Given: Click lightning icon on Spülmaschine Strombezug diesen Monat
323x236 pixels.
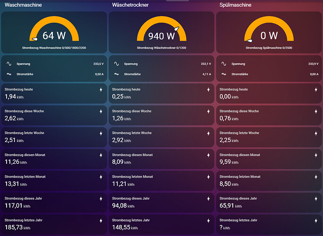Looking at the screenshot, I should [x=316, y=155].
